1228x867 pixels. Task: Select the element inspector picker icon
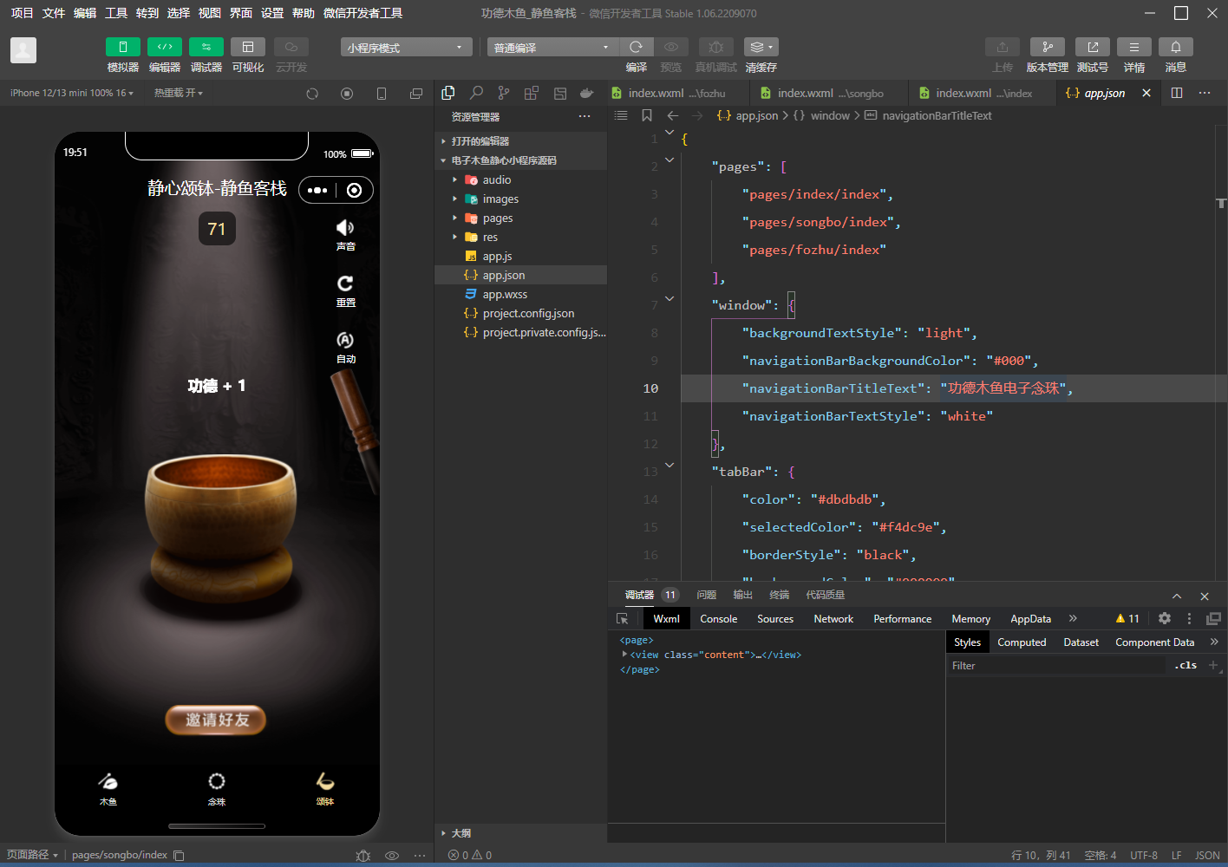pos(622,619)
